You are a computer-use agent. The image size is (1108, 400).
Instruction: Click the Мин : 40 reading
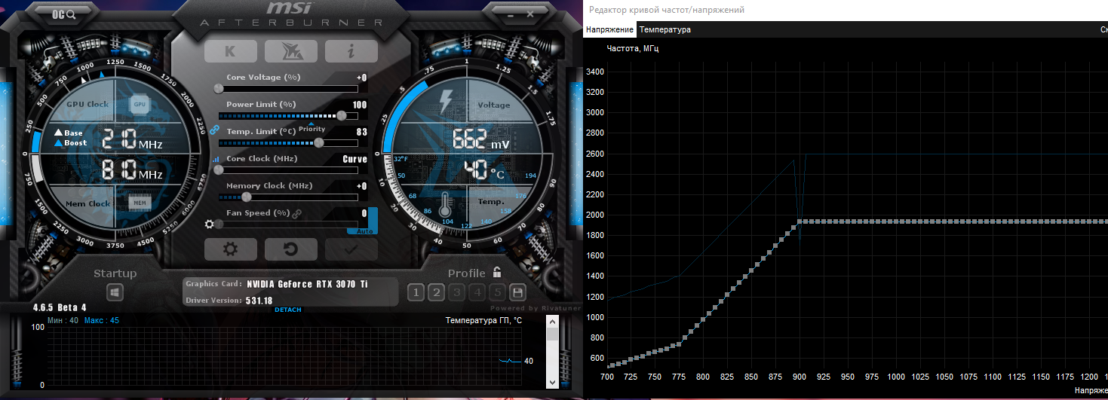[x=63, y=320]
